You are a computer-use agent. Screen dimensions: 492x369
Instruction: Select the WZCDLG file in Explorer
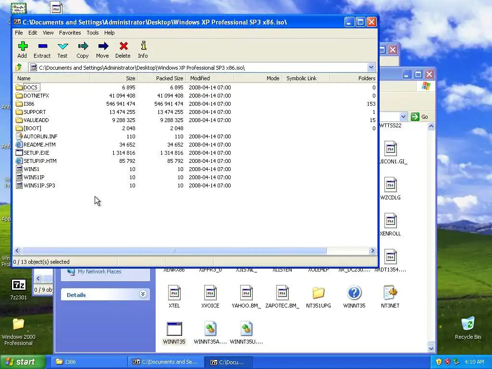click(x=390, y=188)
